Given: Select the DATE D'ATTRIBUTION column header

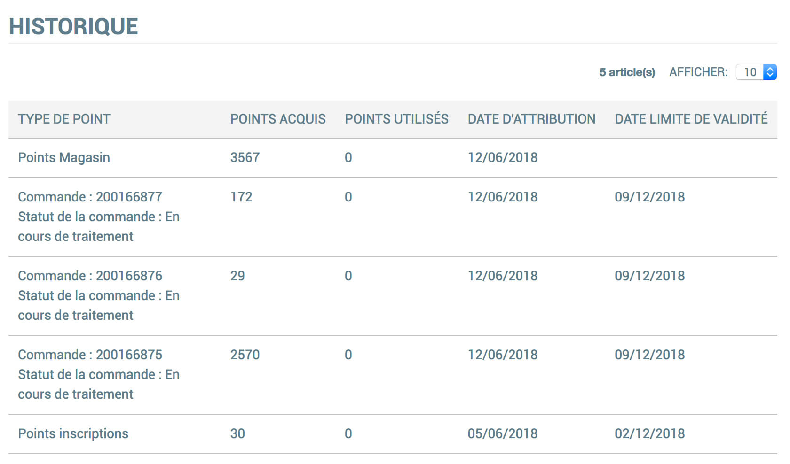Looking at the screenshot, I should pos(531,119).
